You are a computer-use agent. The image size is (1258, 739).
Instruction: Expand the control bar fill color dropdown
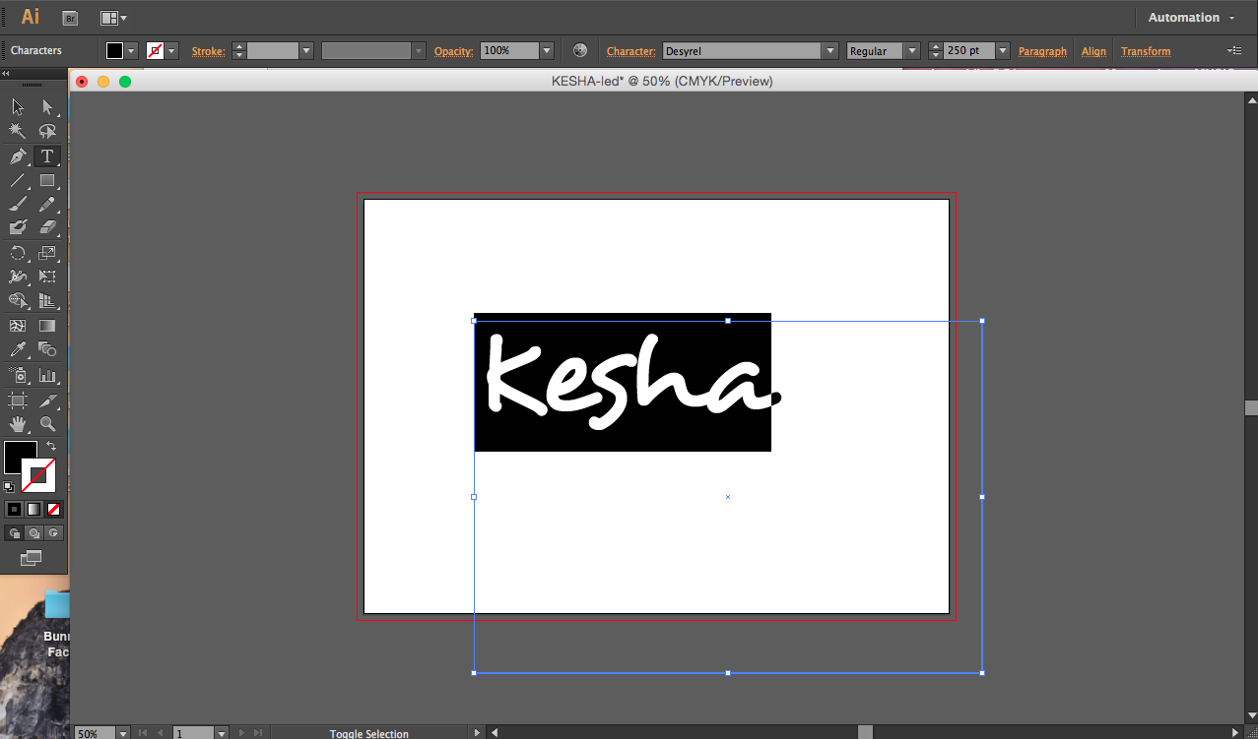click(x=131, y=51)
